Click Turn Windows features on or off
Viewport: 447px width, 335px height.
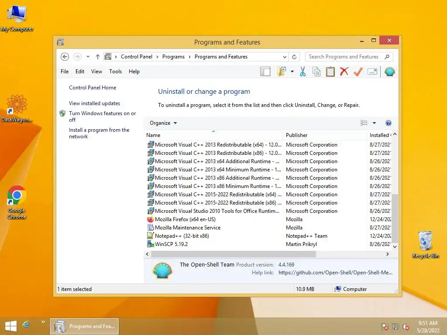102,116
